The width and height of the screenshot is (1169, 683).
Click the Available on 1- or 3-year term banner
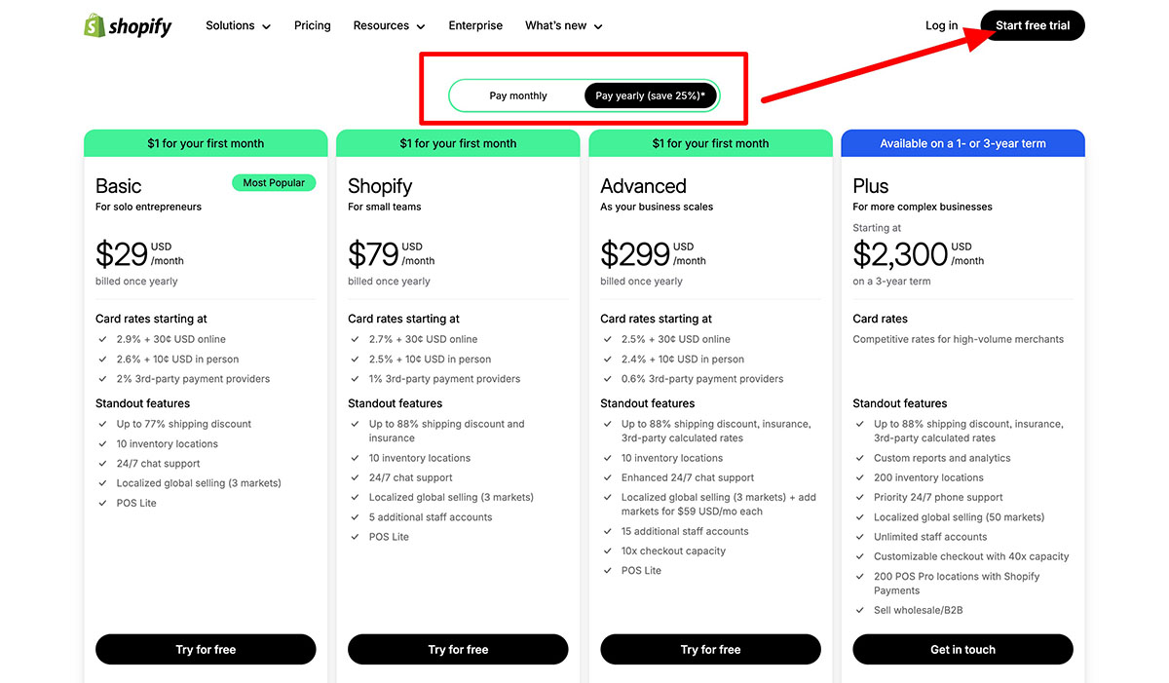point(962,142)
